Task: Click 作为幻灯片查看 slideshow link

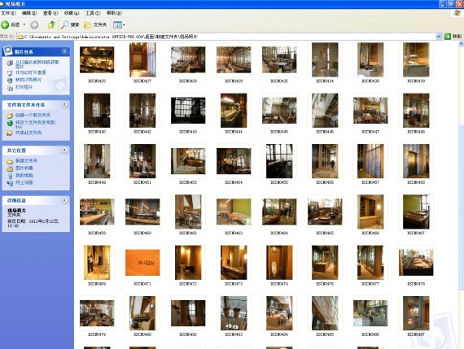Action: tap(30, 72)
